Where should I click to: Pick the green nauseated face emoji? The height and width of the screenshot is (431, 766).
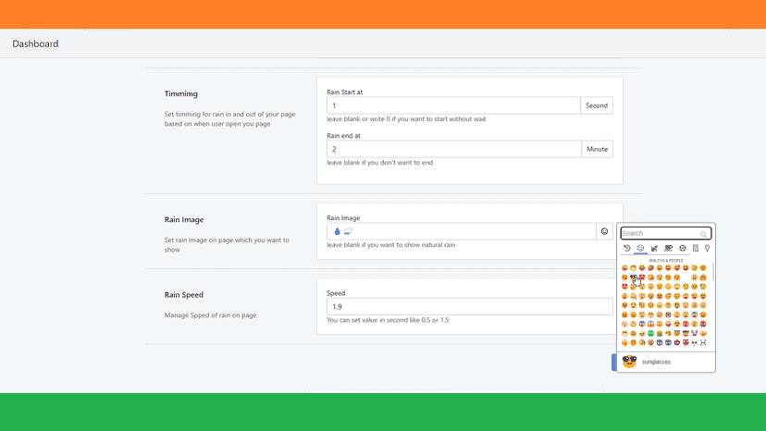click(650, 333)
